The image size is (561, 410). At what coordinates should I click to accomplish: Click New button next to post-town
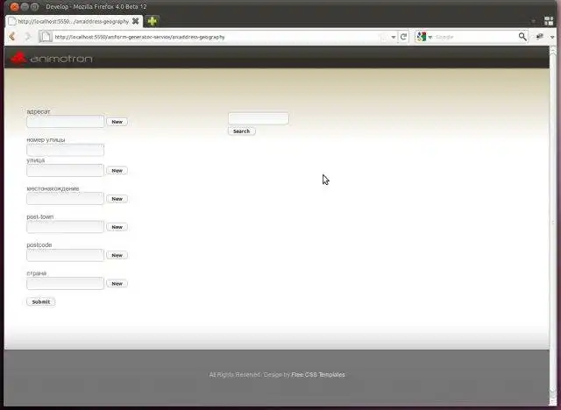tap(117, 227)
